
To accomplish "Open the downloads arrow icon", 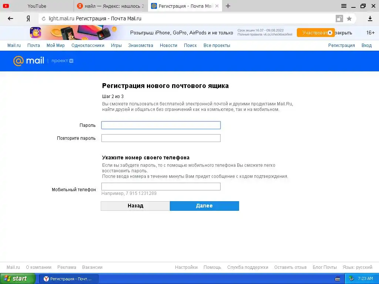I will click(x=370, y=18).
